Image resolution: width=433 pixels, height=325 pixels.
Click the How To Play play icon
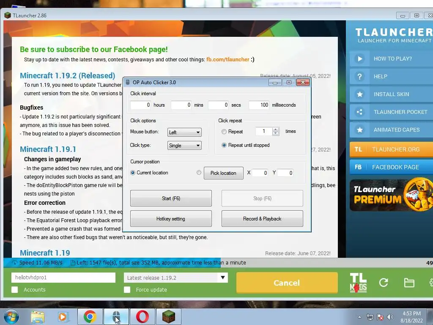point(359,58)
